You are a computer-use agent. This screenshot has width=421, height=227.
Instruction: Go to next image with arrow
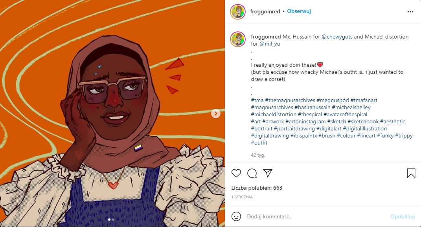(x=215, y=113)
